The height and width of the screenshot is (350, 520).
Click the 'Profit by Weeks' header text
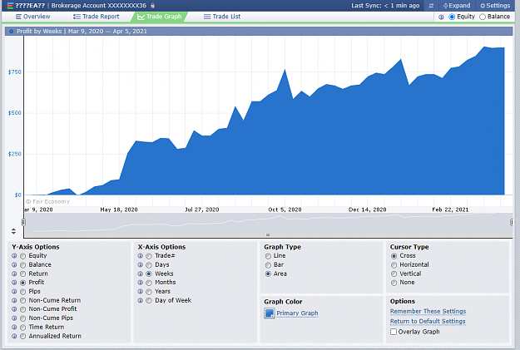pyautogui.click(x=39, y=31)
